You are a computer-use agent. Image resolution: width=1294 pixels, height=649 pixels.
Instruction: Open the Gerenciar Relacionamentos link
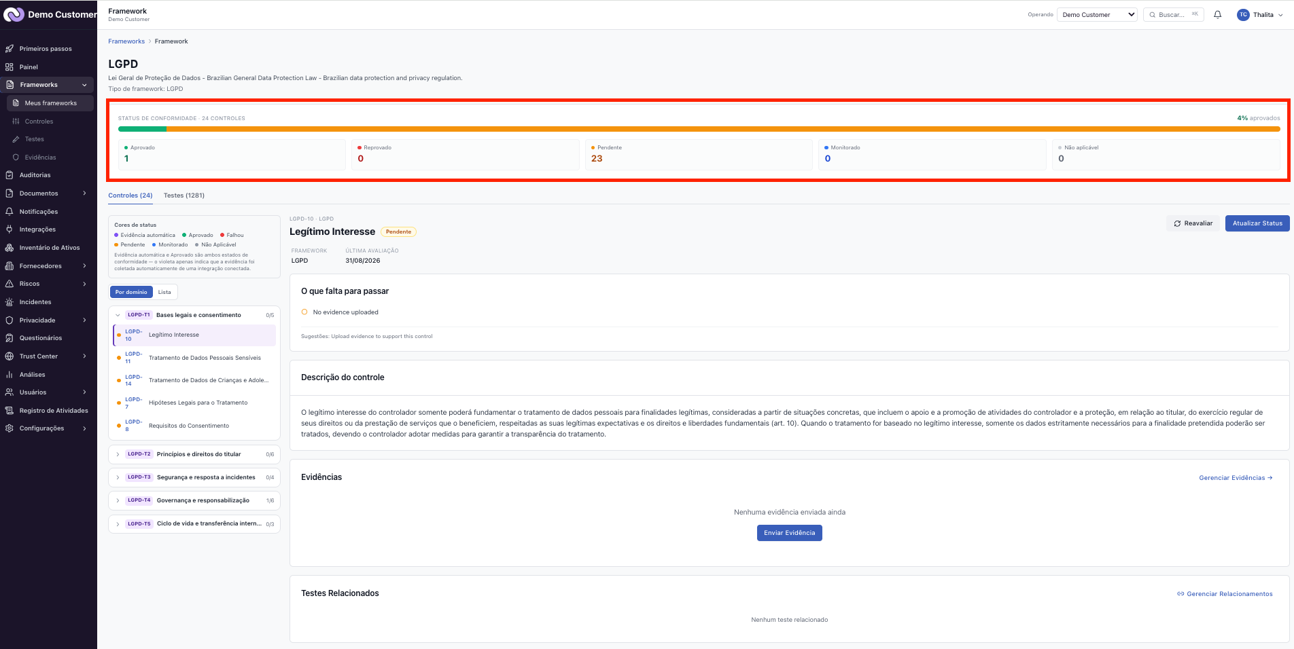[1225, 594]
